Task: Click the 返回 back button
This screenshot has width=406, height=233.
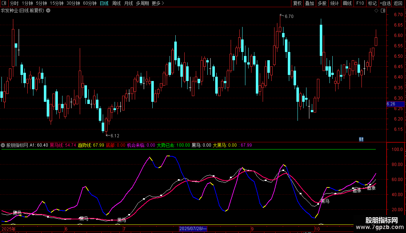Action: [398, 3]
